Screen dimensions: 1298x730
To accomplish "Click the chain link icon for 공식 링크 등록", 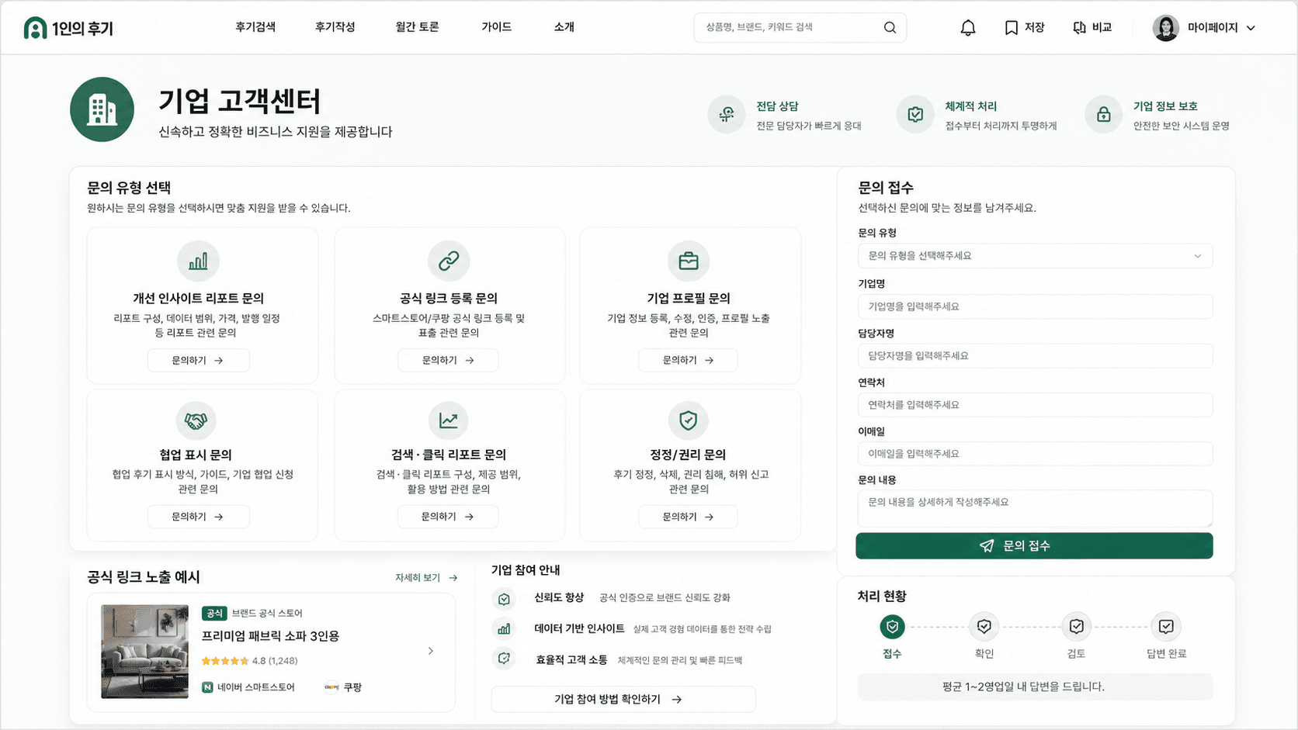I will [x=449, y=261].
